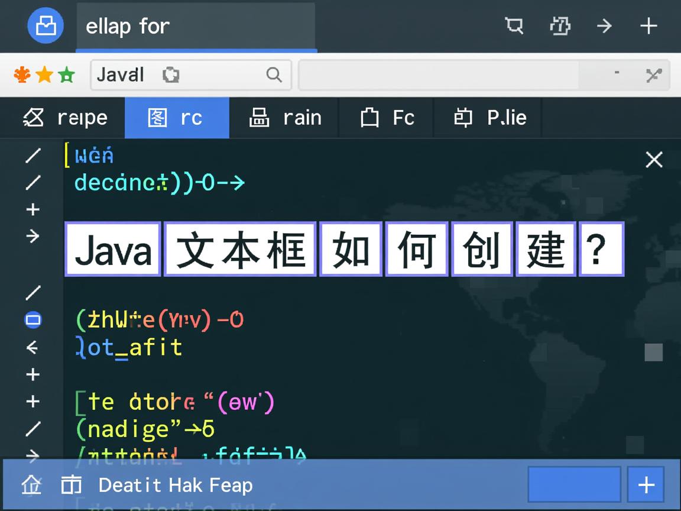Click the restore/copy icon beside the chat bubble
This screenshot has height=511, width=681.
[x=559, y=26]
